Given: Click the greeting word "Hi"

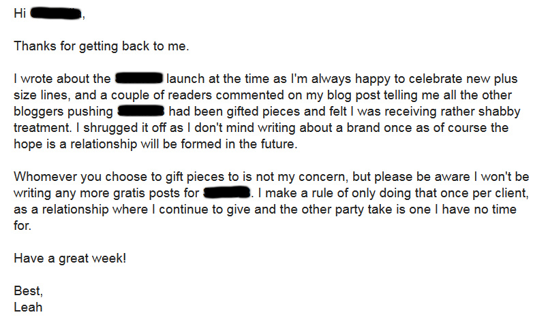Looking at the screenshot, I should pyautogui.click(x=19, y=15).
